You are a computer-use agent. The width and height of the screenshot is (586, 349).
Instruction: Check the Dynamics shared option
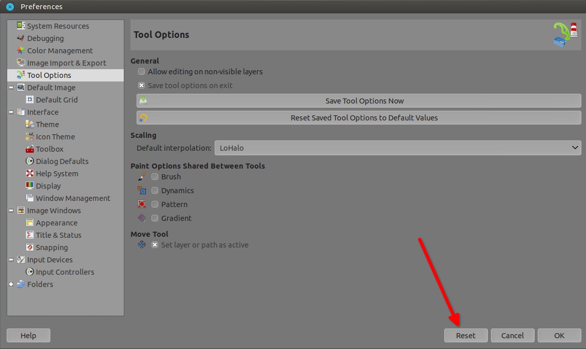click(155, 190)
